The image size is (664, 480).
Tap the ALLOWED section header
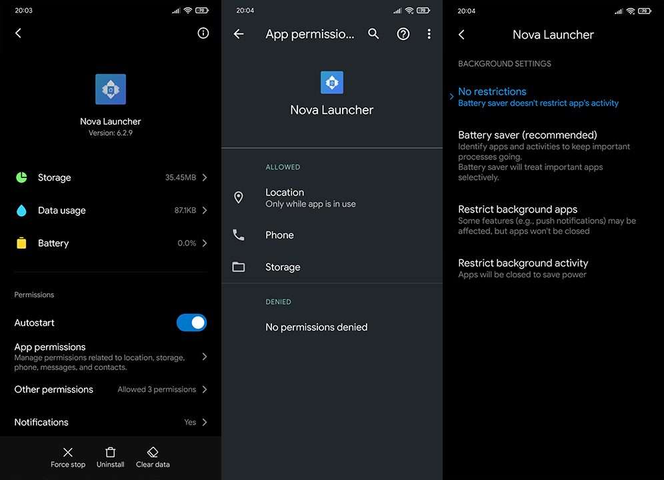283,167
